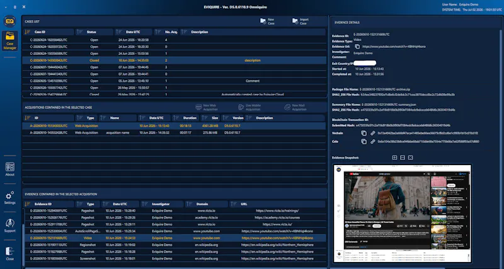
Task: Select case C-20260605-134510396UTC
Action: click(x=175, y=81)
